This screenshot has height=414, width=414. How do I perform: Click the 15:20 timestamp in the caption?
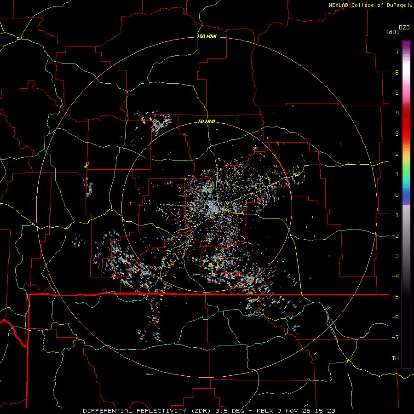coord(325,411)
